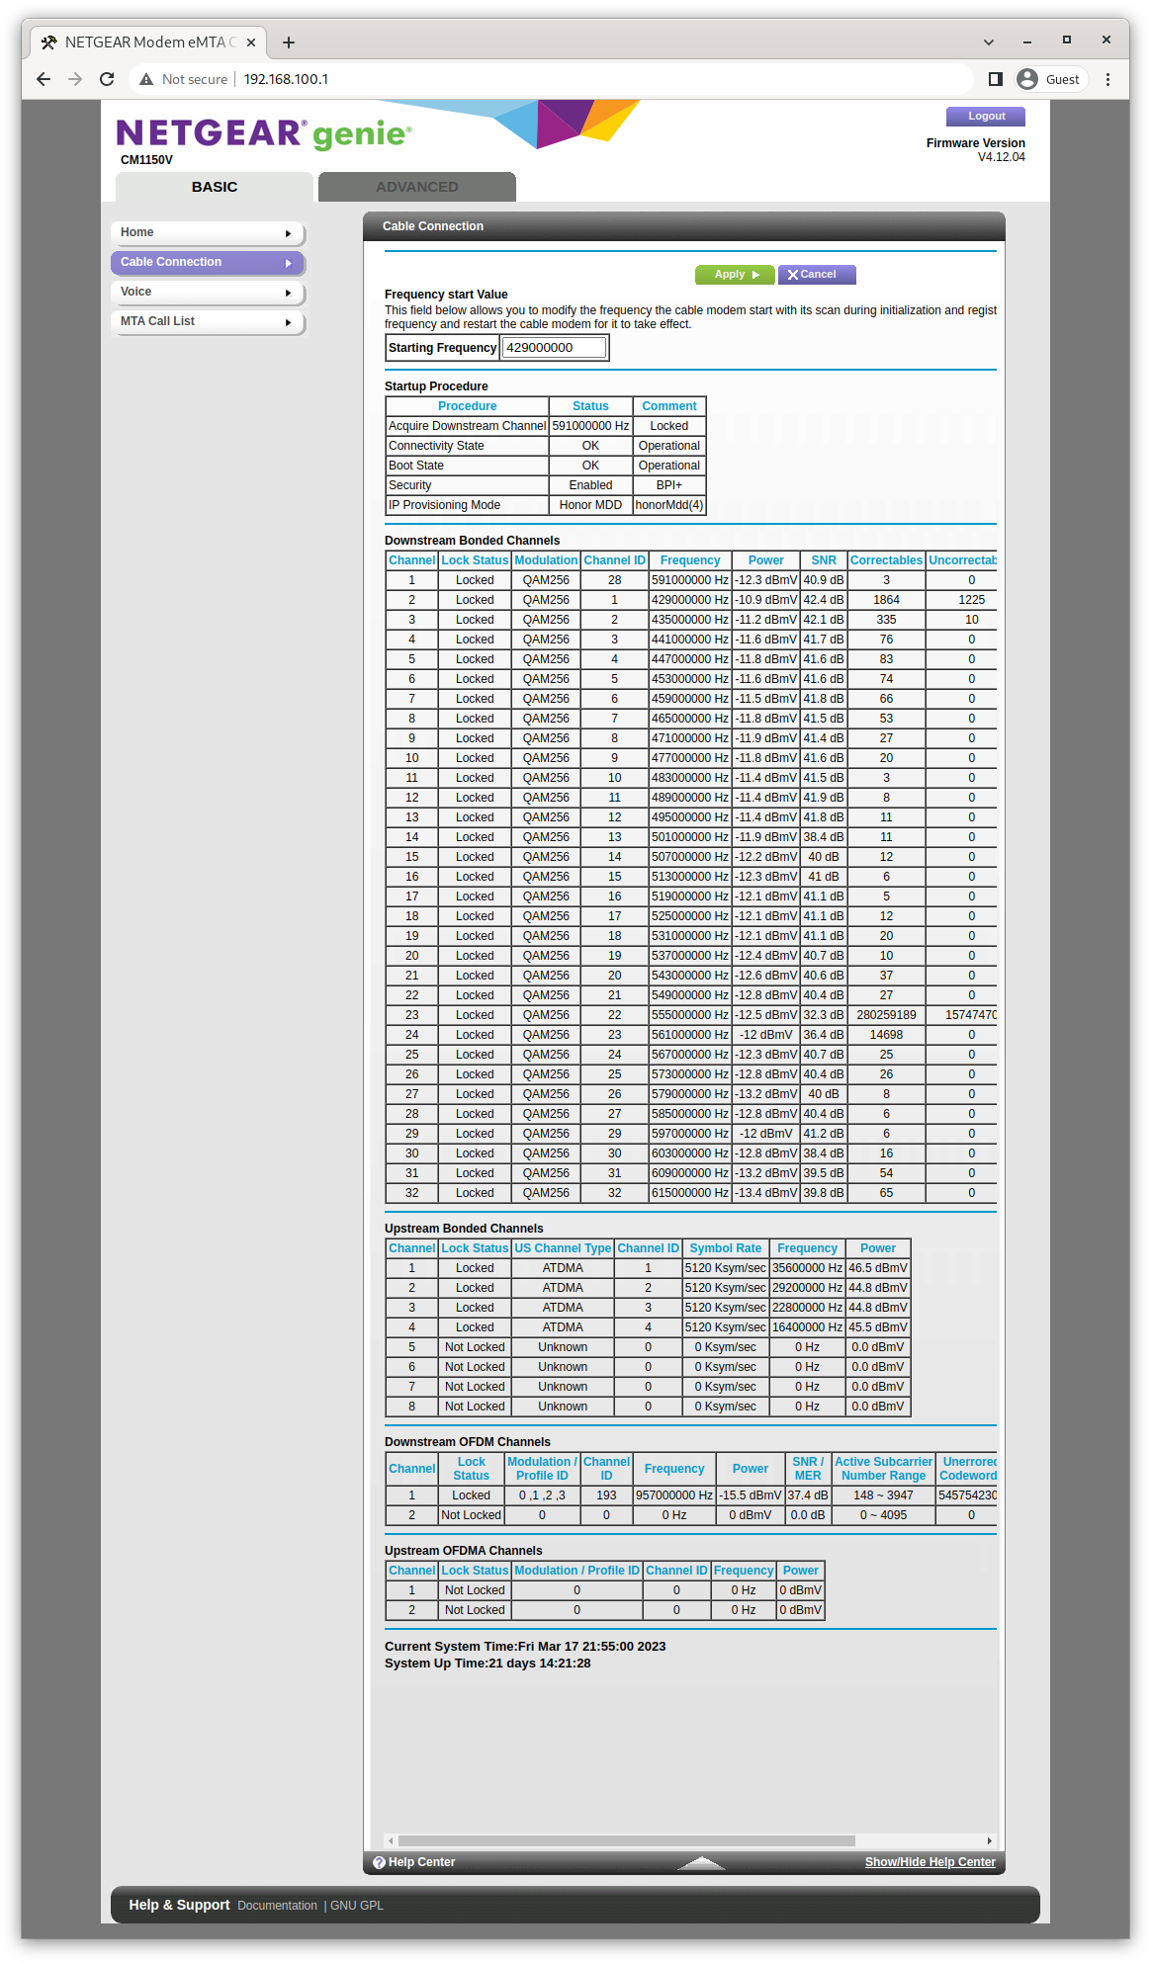Click the Help Center question mark icon

379,1862
